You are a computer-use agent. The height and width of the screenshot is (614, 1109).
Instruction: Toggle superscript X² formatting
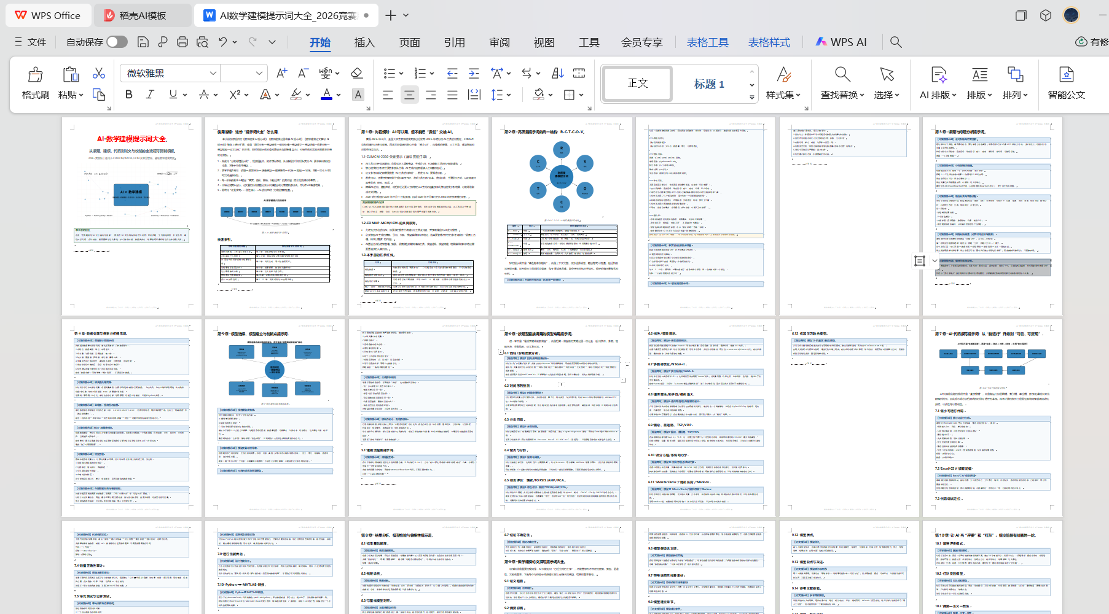click(x=235, y=95)
